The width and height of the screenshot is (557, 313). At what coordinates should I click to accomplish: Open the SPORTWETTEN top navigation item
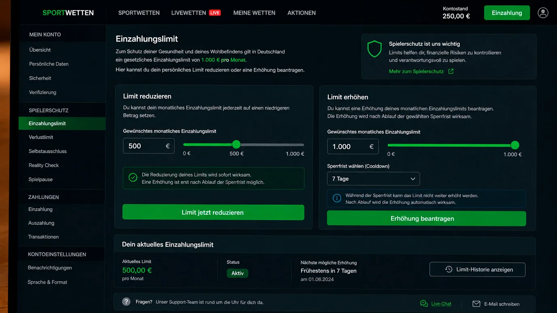coord(139,13)
